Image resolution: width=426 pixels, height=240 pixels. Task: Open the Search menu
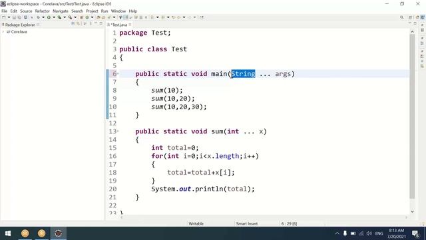click(x=77, y=11)
